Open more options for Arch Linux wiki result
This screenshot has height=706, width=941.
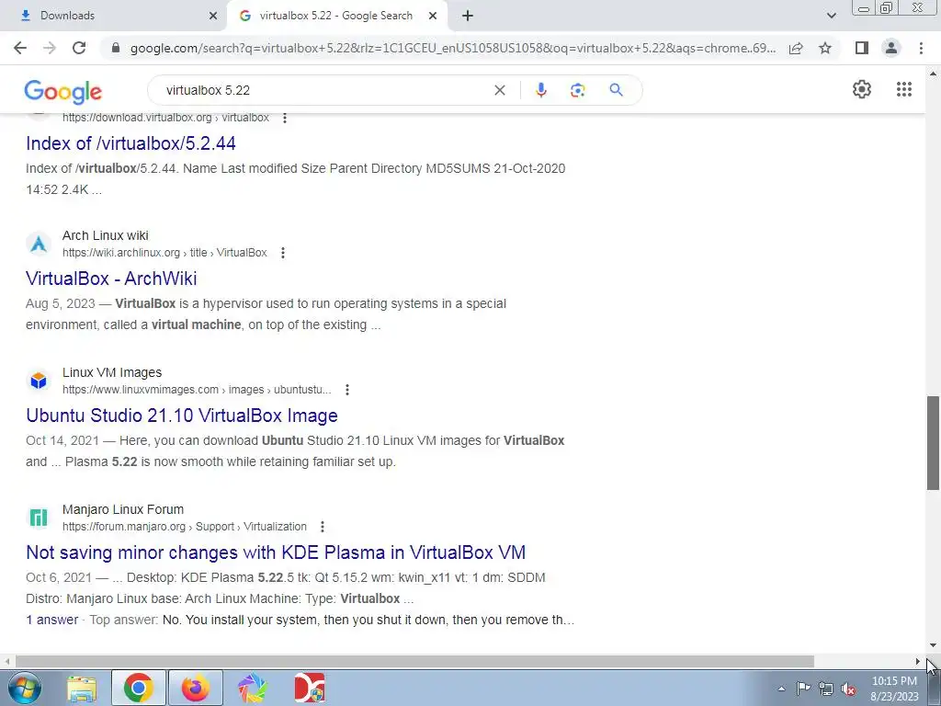pos(283,253)
